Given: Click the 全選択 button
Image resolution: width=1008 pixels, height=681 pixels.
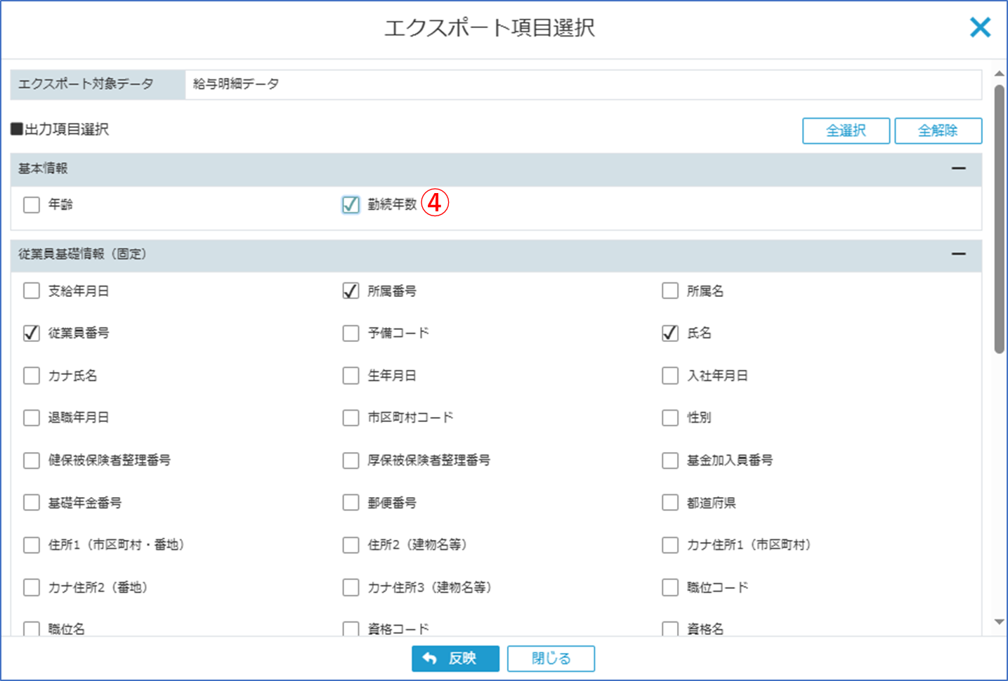Looking at the screenshot, I should coord(846,131).
